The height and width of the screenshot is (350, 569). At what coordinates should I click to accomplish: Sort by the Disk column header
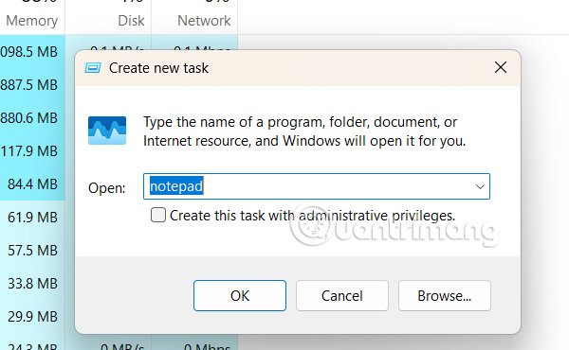coord(131,21)
